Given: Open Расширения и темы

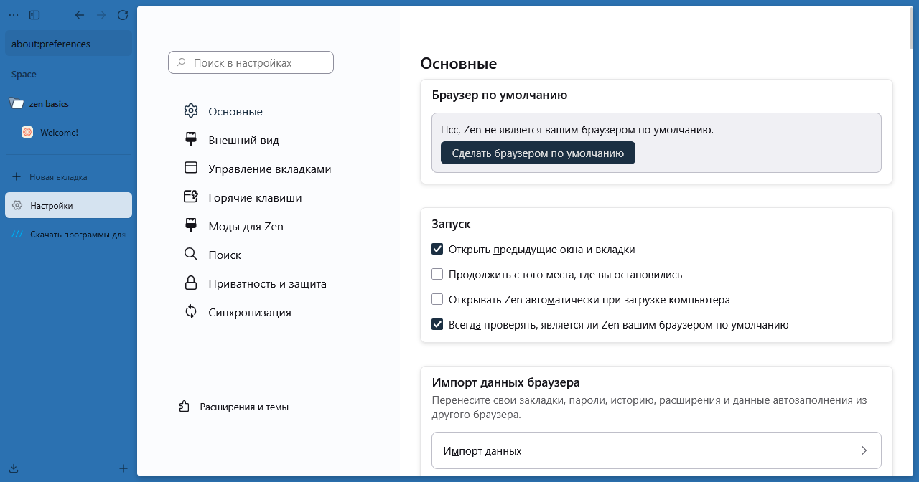Looking at the screenshot, I should coord(244,407).
